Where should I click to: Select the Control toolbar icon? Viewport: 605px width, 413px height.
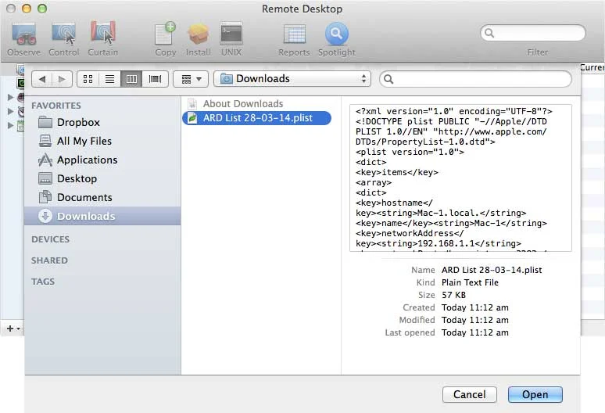click(63, 34)
